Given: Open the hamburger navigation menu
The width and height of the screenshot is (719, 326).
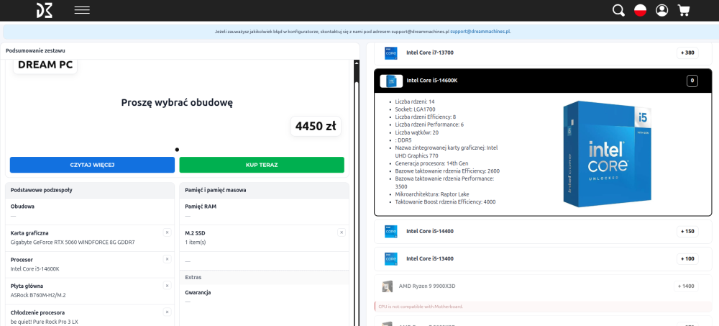Looking at the screenshot, I should [x=82, y=10].
